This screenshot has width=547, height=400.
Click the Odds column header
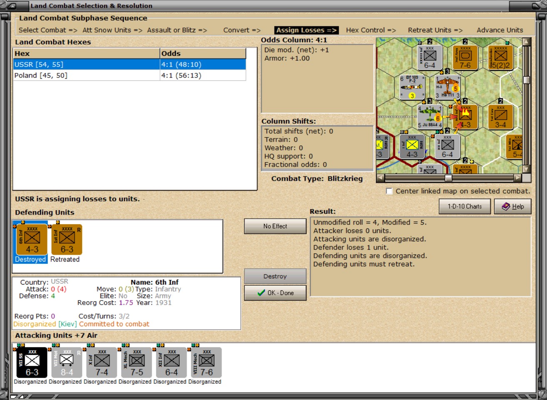[203, 53]
